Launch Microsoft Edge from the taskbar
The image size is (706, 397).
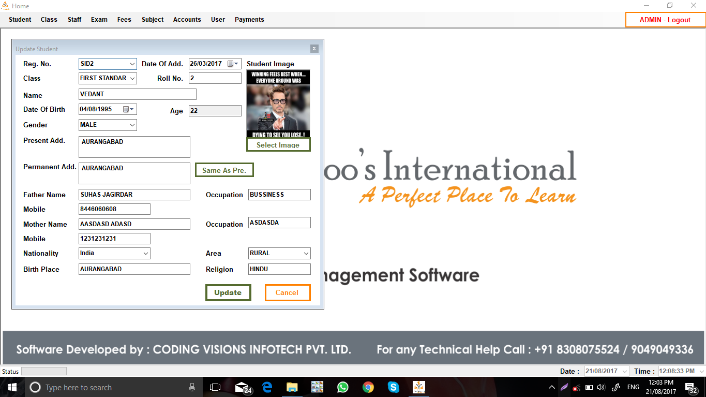click(x=267, y=387)
